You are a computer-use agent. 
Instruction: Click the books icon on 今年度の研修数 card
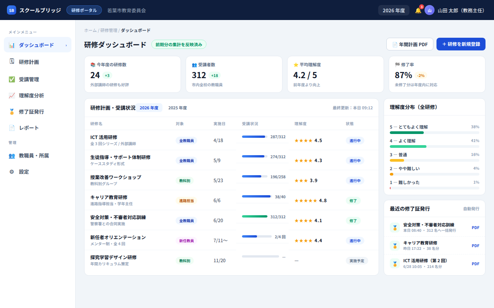tap(93, 65)
